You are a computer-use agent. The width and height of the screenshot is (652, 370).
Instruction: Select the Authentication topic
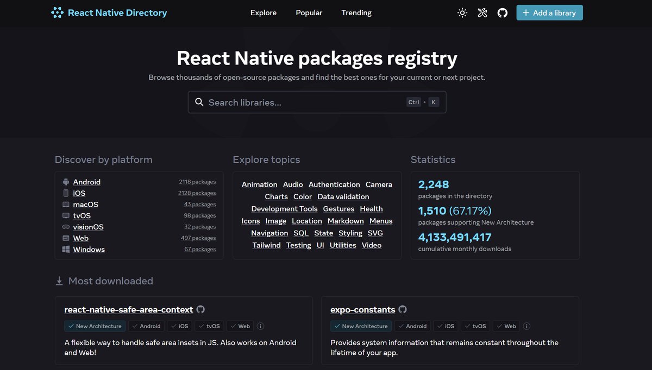click(x=334, y=184)
